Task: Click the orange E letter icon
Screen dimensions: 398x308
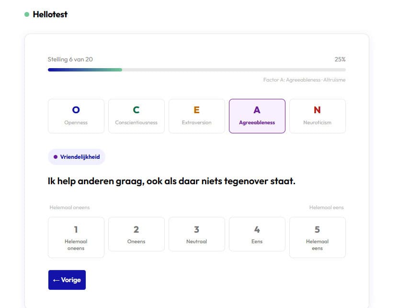Action: (x=197, y=110)
